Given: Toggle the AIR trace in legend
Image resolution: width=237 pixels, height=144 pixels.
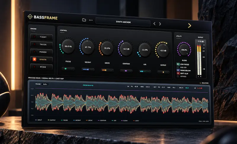Looking at the screenshot, I should point(114,121).
